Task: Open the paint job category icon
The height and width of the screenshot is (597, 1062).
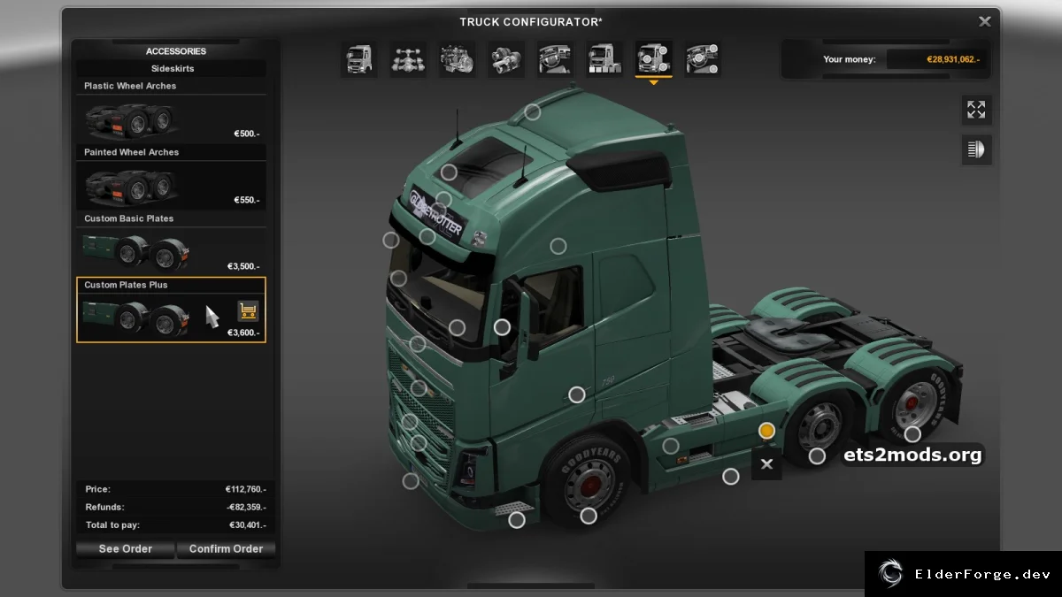Action: coord(604,59)
